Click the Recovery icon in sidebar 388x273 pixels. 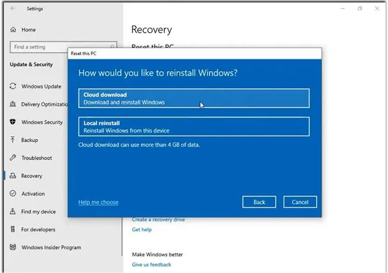coord(13,176)
